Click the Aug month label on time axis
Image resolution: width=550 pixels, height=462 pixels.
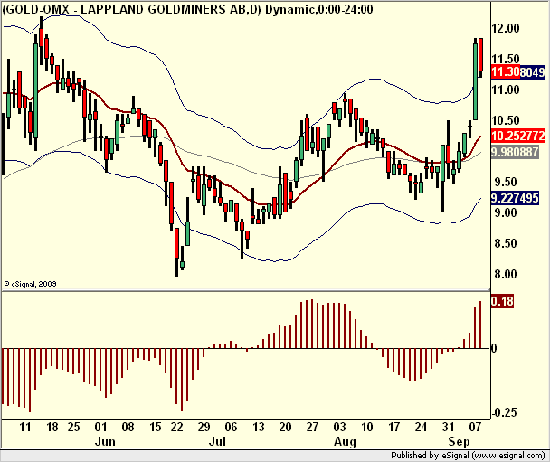pos(345,441)
